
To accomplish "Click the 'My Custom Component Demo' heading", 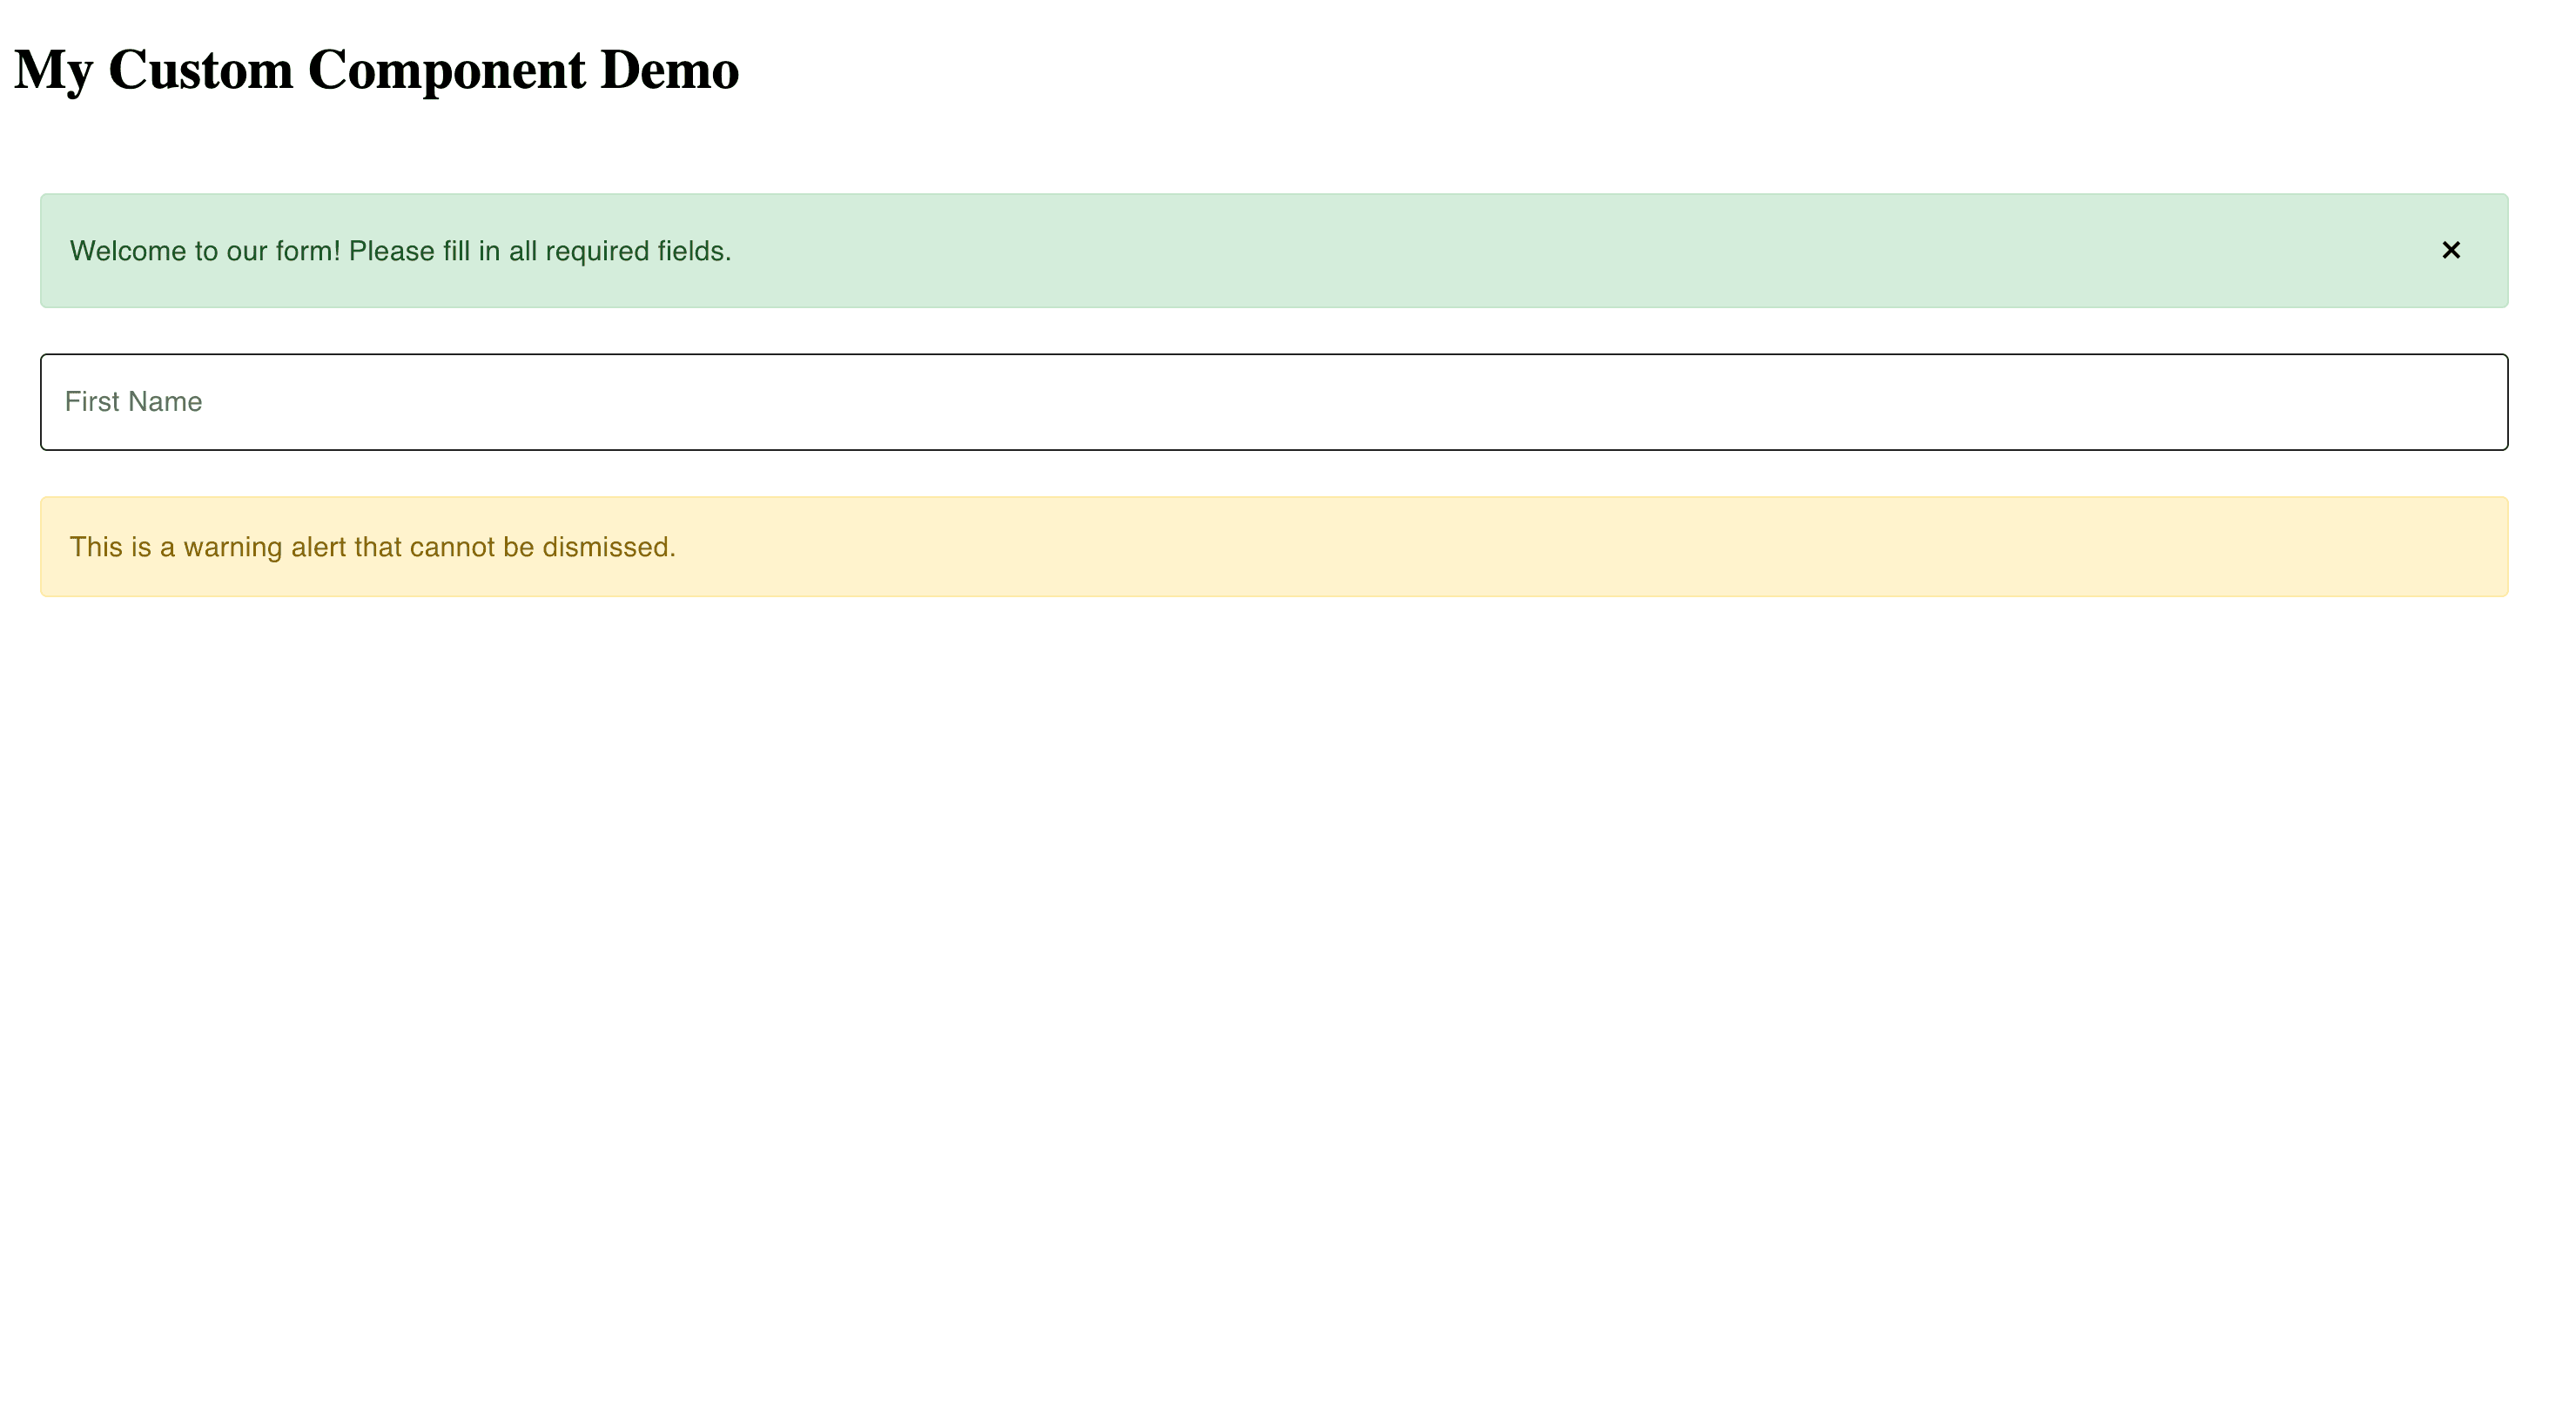I will tap(376, 71).
